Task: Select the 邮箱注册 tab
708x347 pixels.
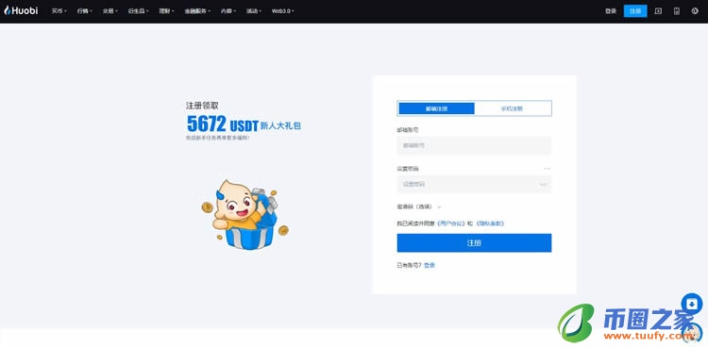Action: point(437,108)
